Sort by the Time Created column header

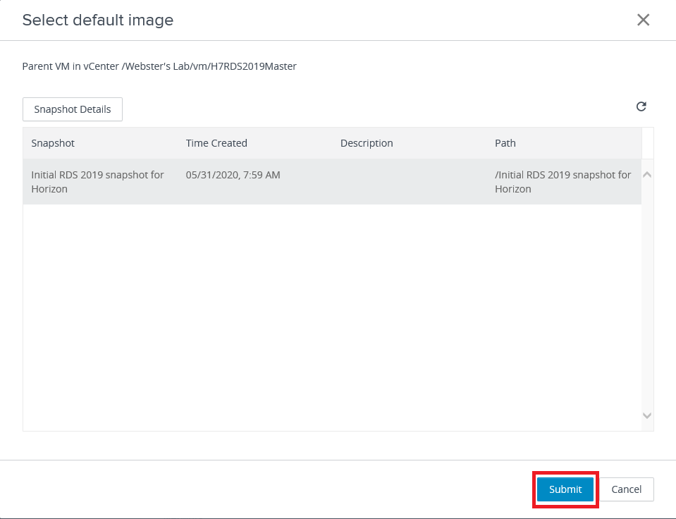coord(216,143)
